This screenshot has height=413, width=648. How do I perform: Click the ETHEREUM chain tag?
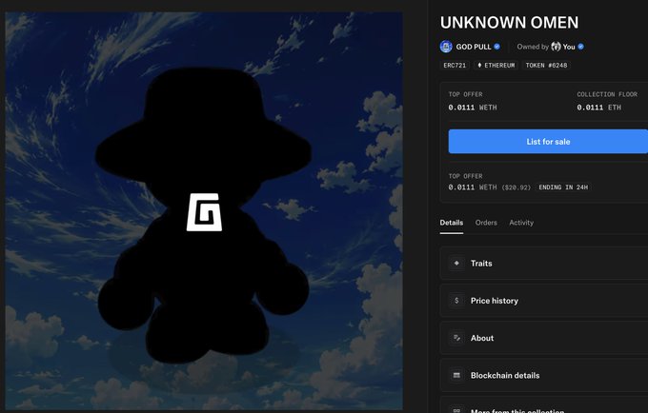click(x=496, y=66)
